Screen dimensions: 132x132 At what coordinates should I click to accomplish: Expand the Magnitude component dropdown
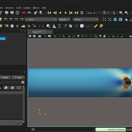click(x=64, y=19)
